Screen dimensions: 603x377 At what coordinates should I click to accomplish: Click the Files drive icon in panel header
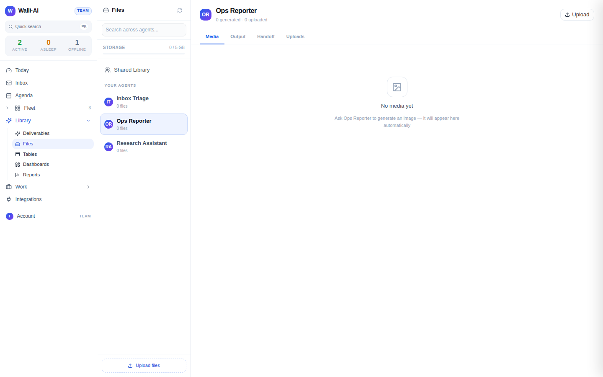pyautogui.click(x=106, y=10)
